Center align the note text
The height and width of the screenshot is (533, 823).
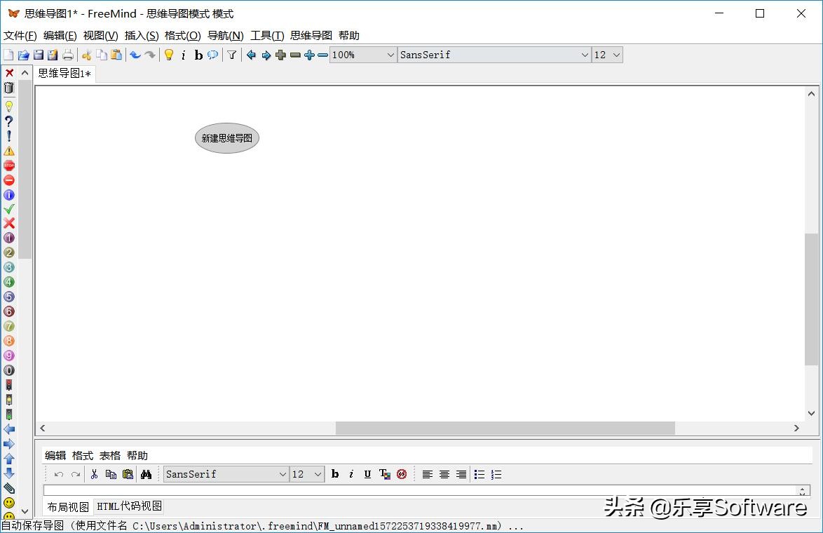444,475
